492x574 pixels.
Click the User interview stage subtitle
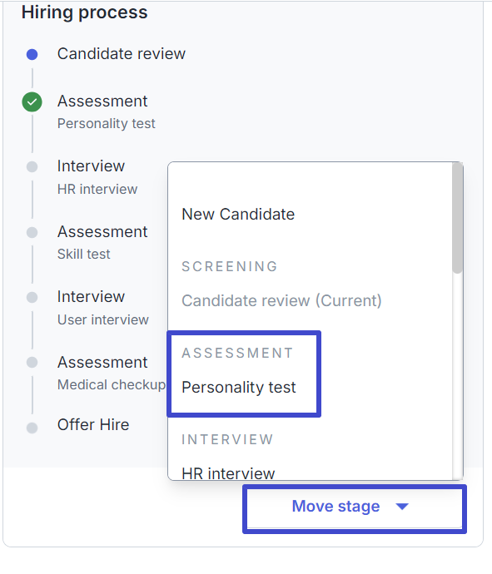pos(103,319)
